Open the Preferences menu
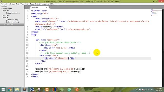164x92 pixels. [x=45, y=4]
